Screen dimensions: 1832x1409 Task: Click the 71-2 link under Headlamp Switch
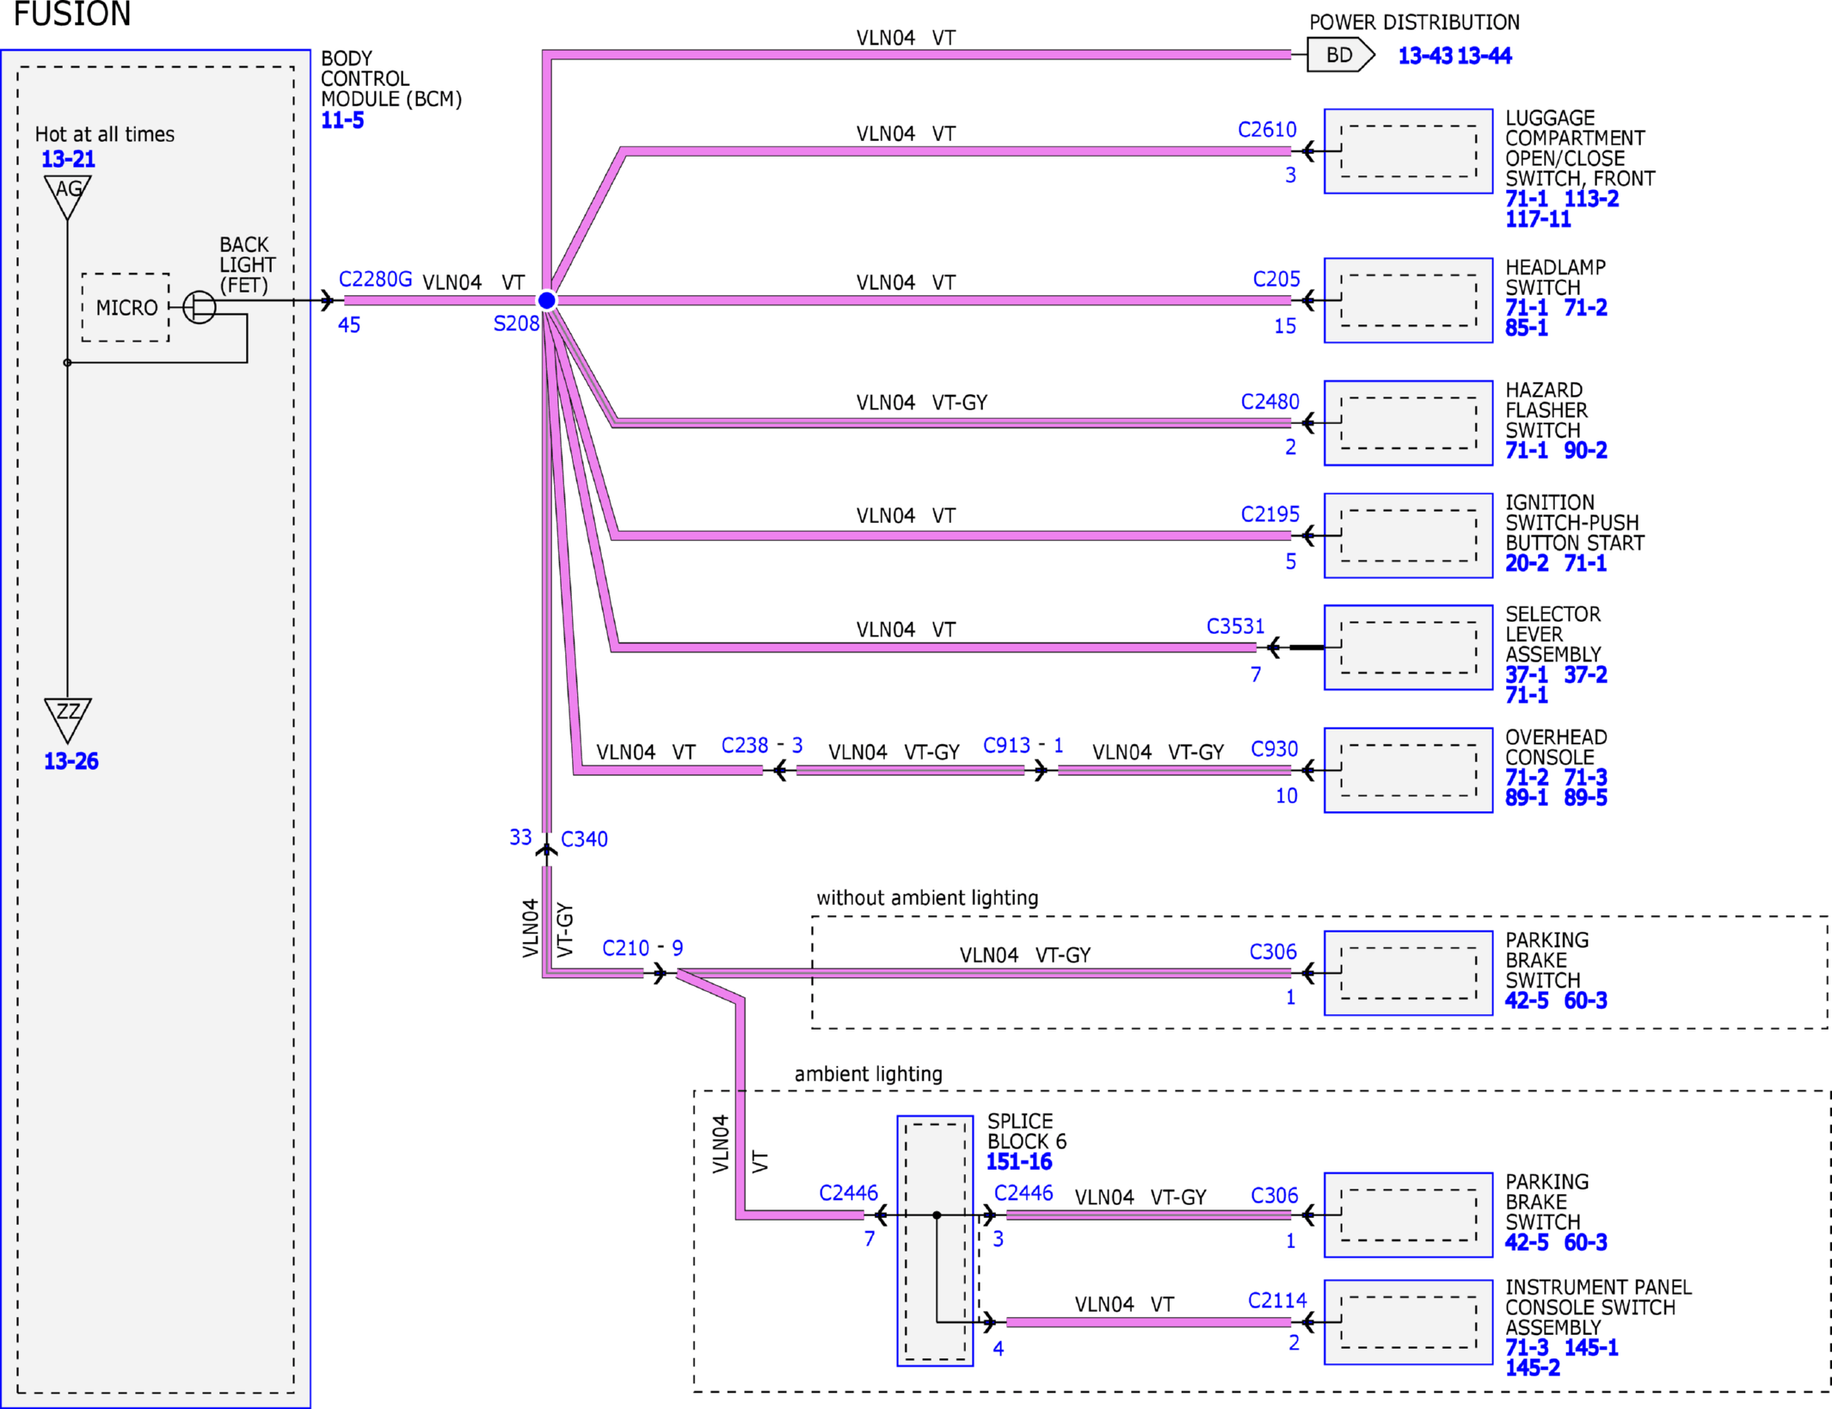click(1586, 307)
